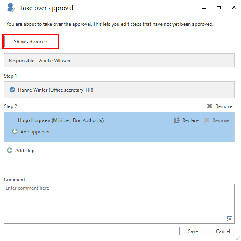
Task: Expand the comment box with the popup icon
Action: [x=230, y=219]
